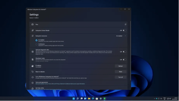Click the IP address Unavailable text
This screenshot has height=101, width=179.
pyautogui.click(x=38, y=67)
